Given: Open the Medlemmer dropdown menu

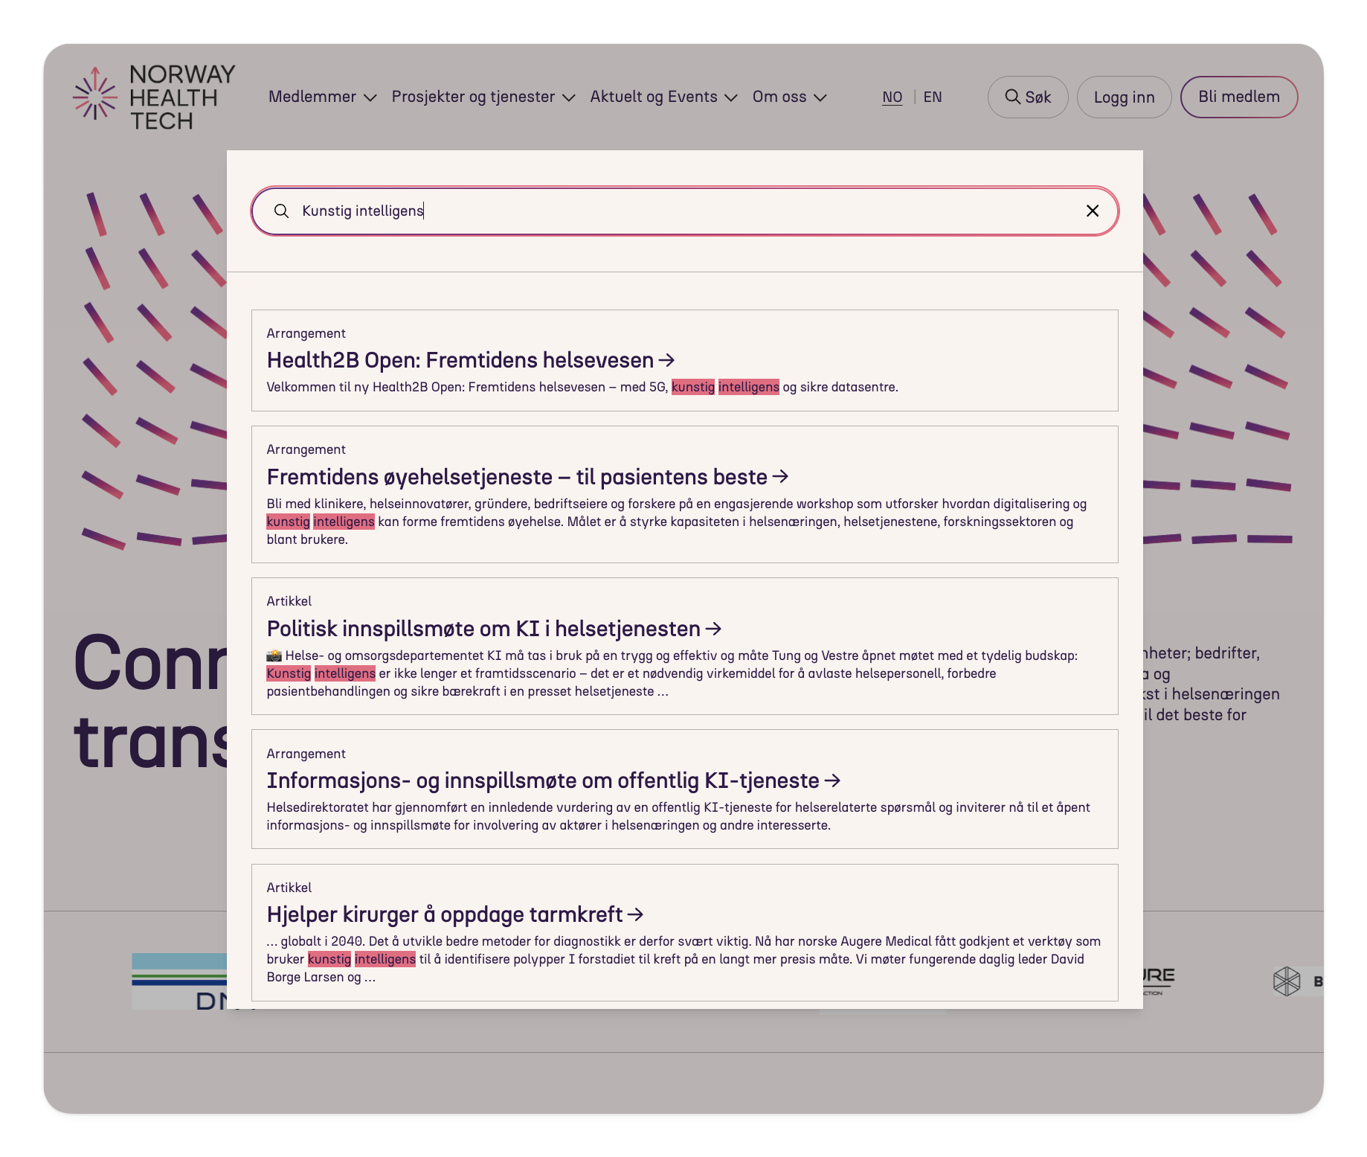Looking at the screenshot, I should click(x=323, y=97).
